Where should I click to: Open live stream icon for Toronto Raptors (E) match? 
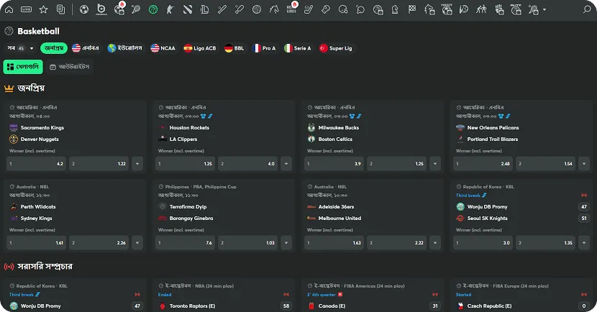pyautogui.click(x=286, y=295)
